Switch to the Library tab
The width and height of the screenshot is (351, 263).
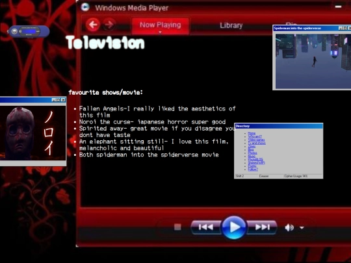point(231,25)
